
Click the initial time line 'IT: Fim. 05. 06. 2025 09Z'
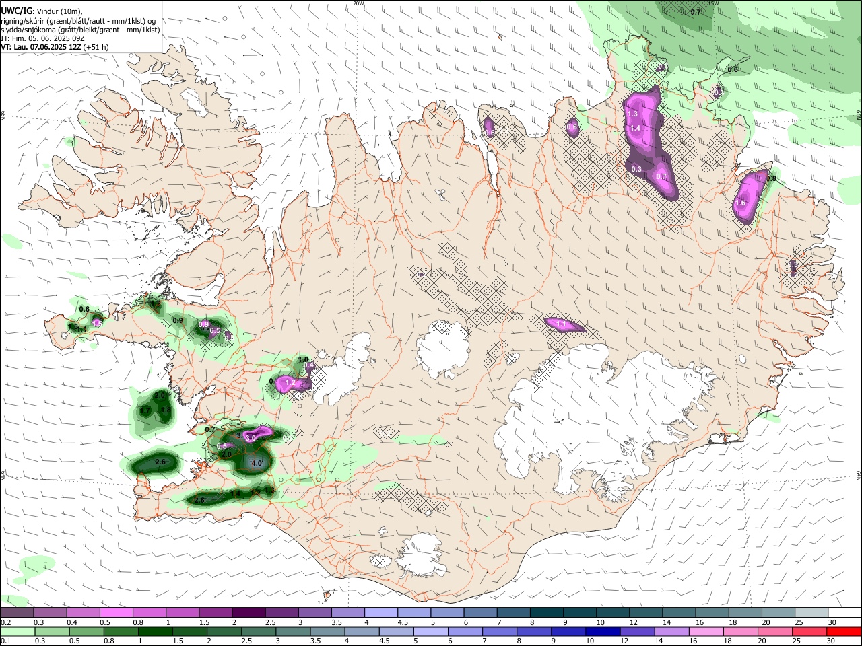(x=42, y=38)
